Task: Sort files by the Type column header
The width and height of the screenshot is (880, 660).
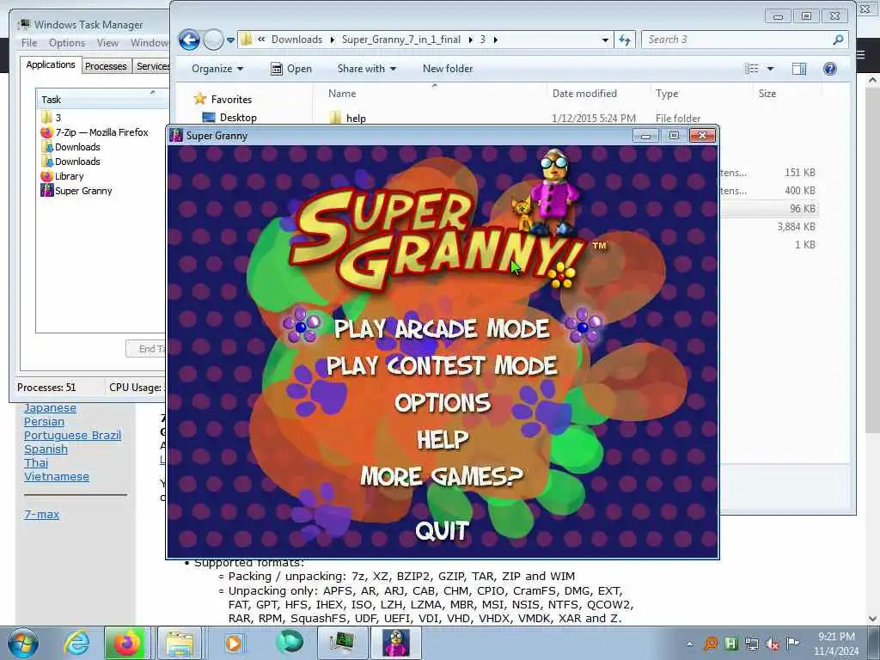Action: point(667,94)
